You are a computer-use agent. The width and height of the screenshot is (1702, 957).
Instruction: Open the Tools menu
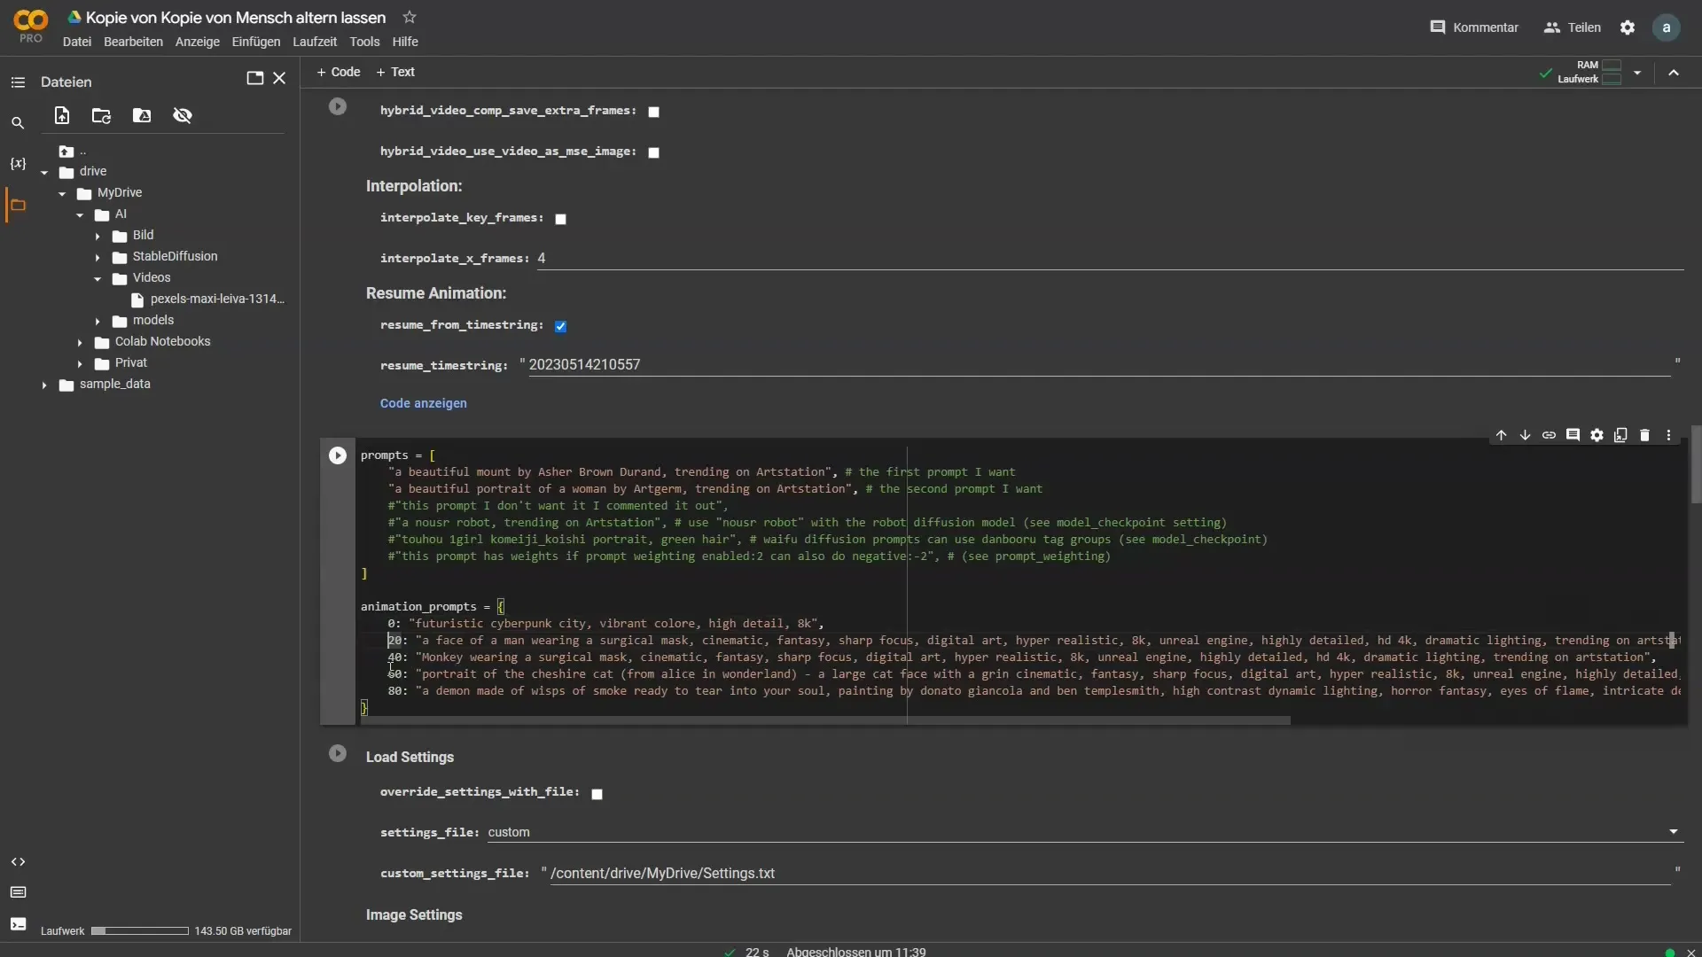tap(364, 42)
